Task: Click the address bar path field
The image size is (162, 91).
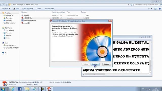Action: point(68,5)
